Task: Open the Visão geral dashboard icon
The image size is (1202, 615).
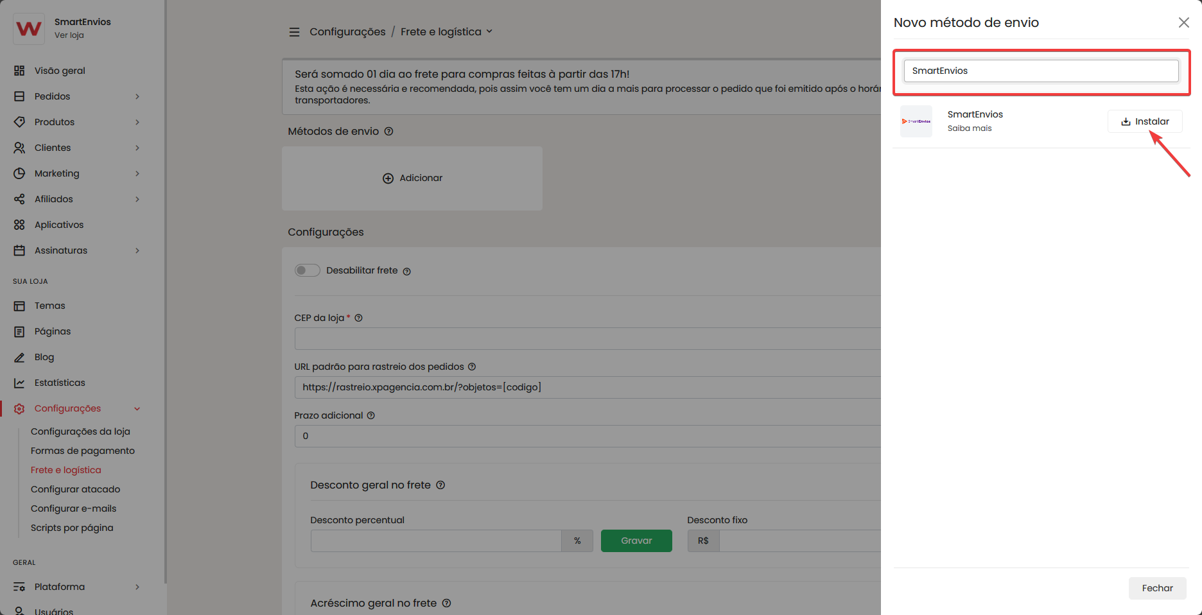Action: 19,71
